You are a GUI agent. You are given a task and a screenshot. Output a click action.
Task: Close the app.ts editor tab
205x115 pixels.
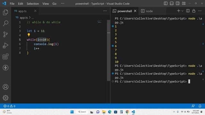tap(35, 11)
